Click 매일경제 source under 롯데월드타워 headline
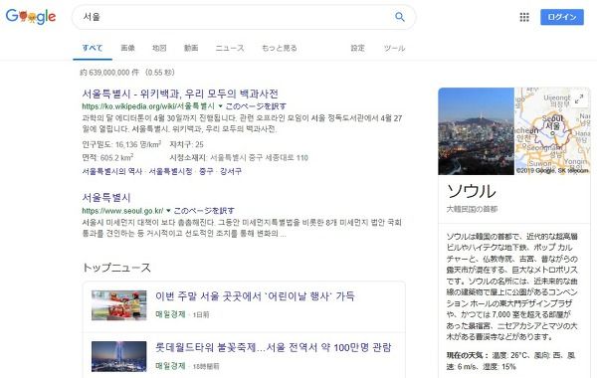 (170, 366)
